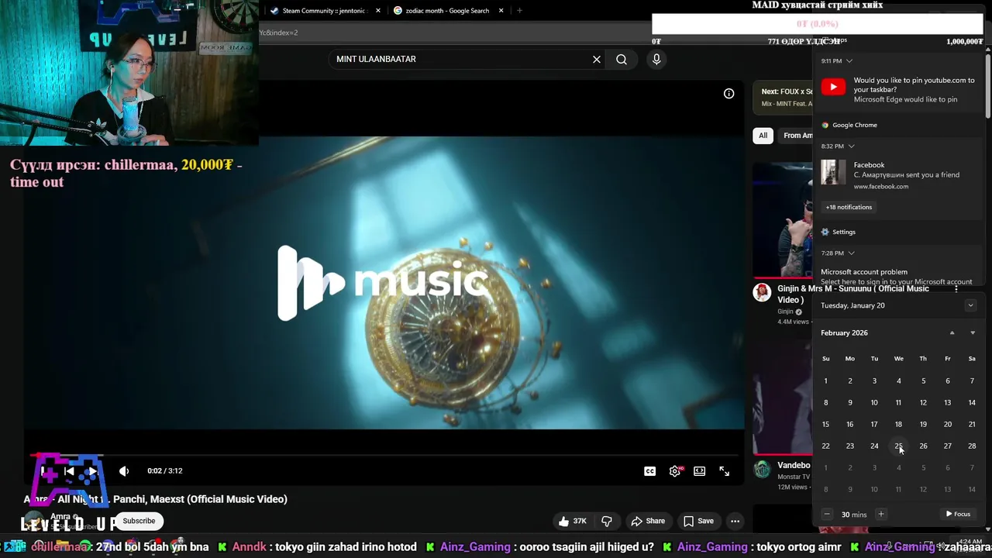Switch to zodiac month Google Search tab
Screen dimensions: 992x558
447,11
